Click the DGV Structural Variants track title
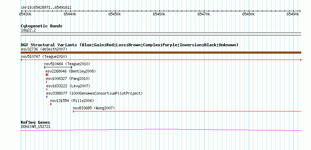This screenshot has width=311, height=150. point(130,45)
